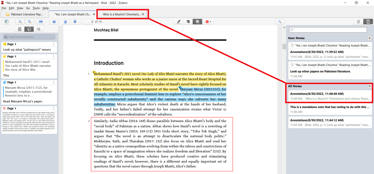Select the image annotation thumbnail in sidebar
The height and width of the screenshot is (174, 374).
[29, 121]
